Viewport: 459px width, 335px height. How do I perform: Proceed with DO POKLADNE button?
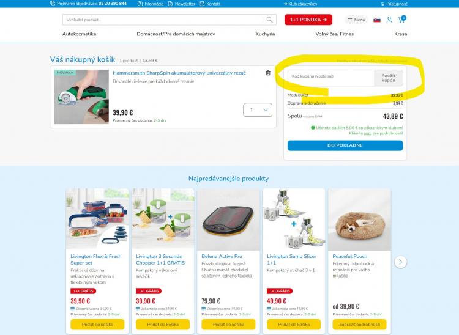point(345,145)
